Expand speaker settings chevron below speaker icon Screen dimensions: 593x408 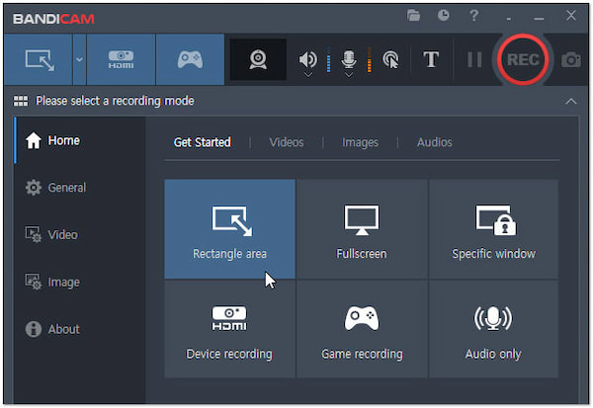(x=308, y=75)
